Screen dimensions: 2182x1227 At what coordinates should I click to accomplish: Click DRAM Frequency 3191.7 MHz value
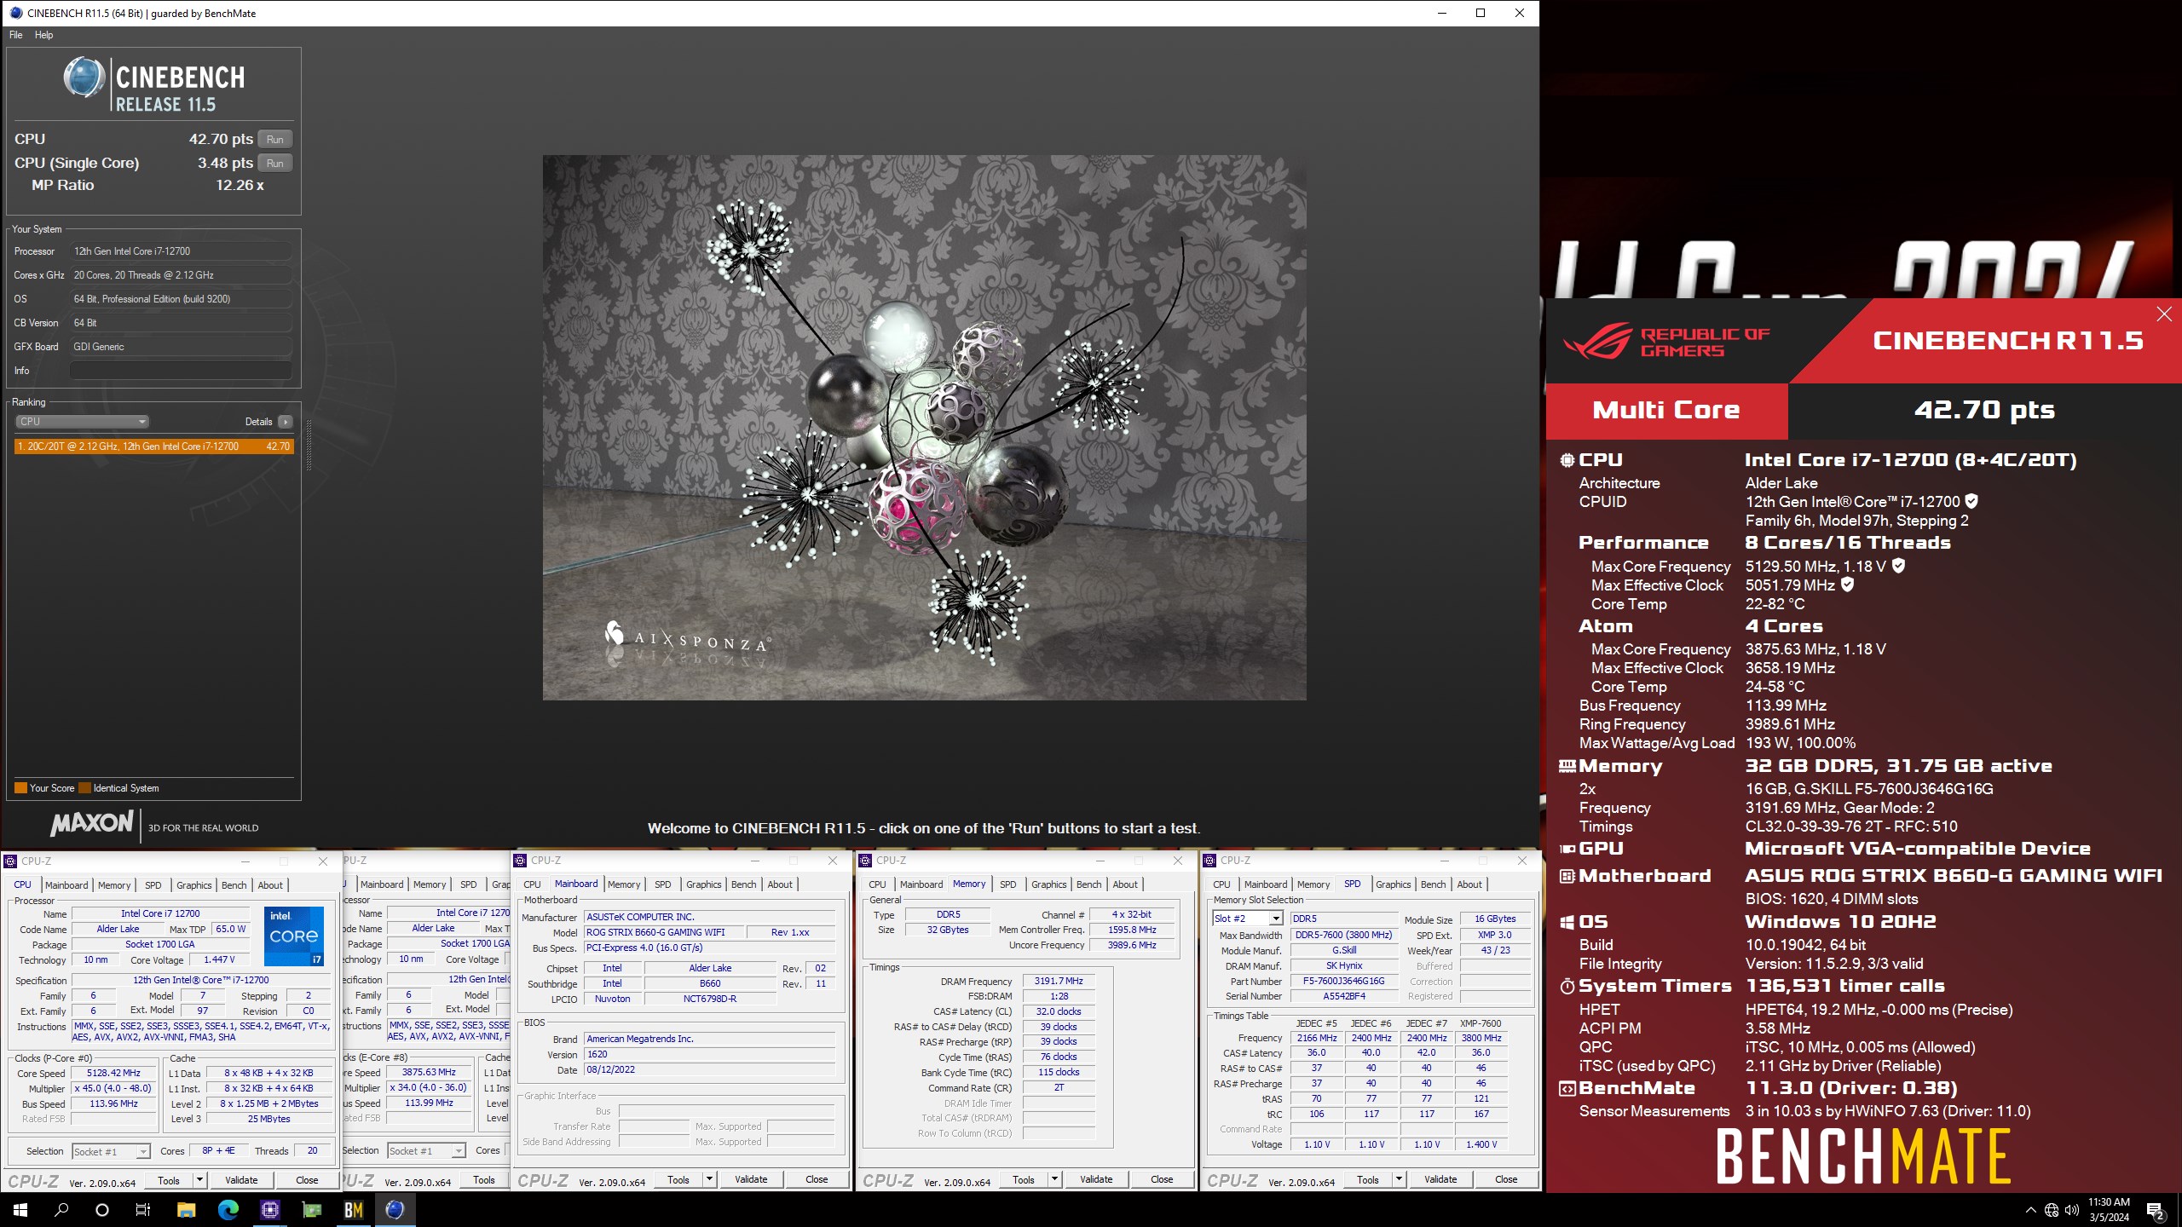coord(1059,982)
